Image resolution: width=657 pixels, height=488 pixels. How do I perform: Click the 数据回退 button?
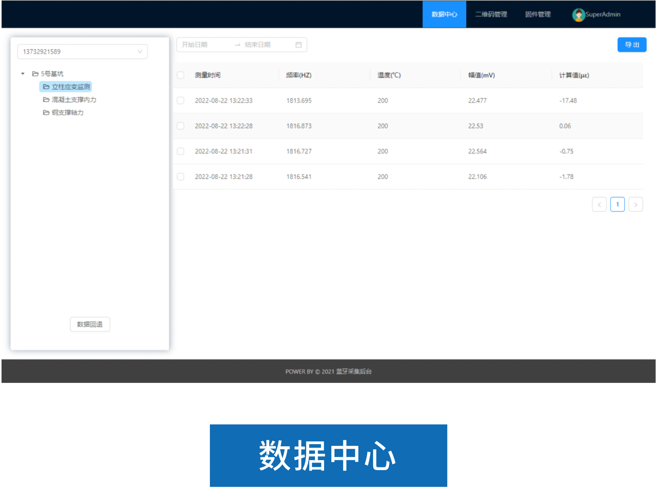90,324
